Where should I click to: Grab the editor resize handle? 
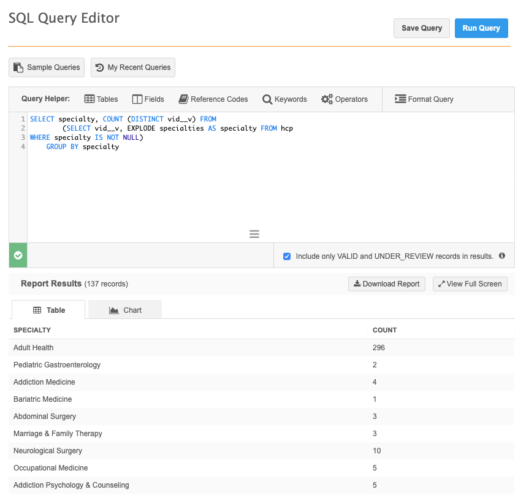pos(254,234)
